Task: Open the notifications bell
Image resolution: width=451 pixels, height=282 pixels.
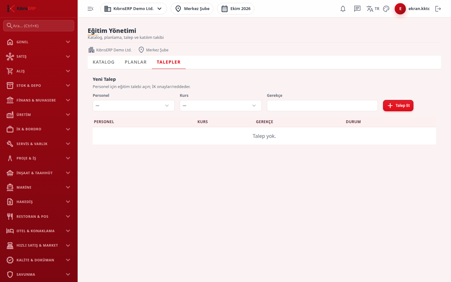Action: point(343,9)
